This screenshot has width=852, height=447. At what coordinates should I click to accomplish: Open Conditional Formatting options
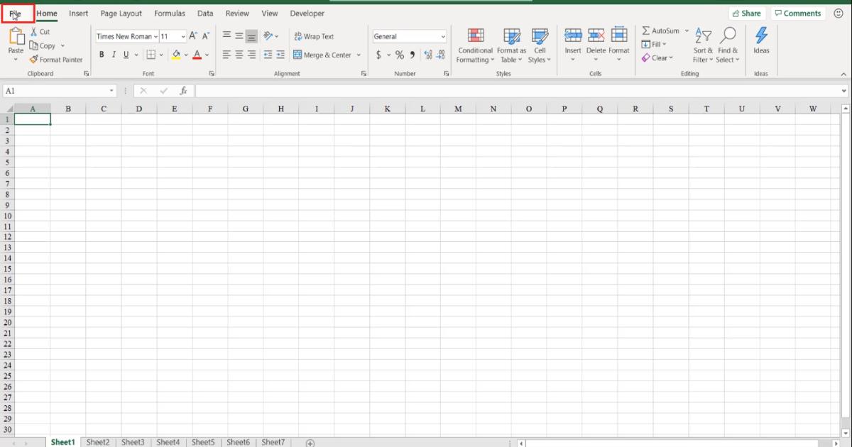click(x=474, y=45)
